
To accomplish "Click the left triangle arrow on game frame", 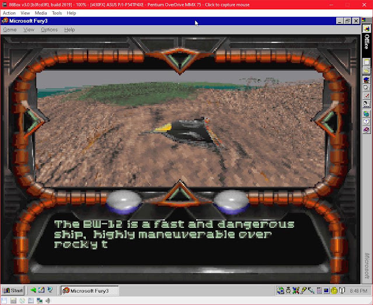I will pyautogui.click(x=34, y=121).
